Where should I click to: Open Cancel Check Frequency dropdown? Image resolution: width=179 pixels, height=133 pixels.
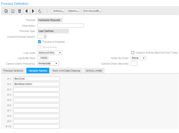[48, 63]
